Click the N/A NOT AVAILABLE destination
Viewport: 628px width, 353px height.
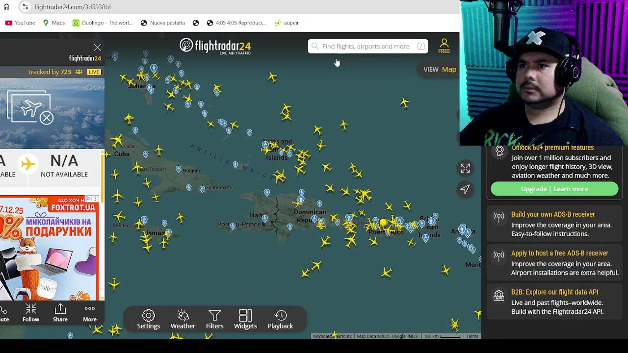coord(64,166)
